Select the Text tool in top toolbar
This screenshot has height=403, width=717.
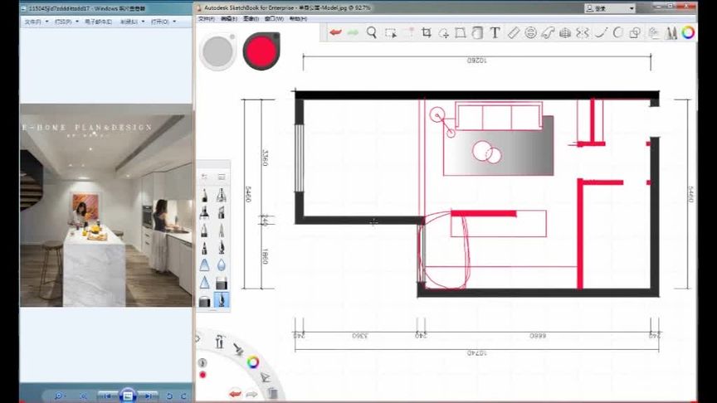click(495, 32)
